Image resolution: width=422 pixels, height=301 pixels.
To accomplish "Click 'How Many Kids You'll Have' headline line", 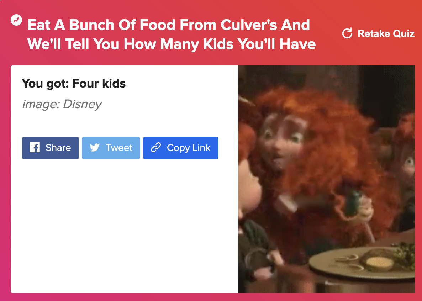I will 219,44.
